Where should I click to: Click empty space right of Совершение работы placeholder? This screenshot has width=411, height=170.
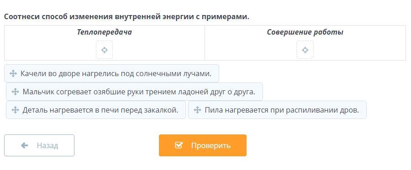pyautogui.click(x=359, y=50)
